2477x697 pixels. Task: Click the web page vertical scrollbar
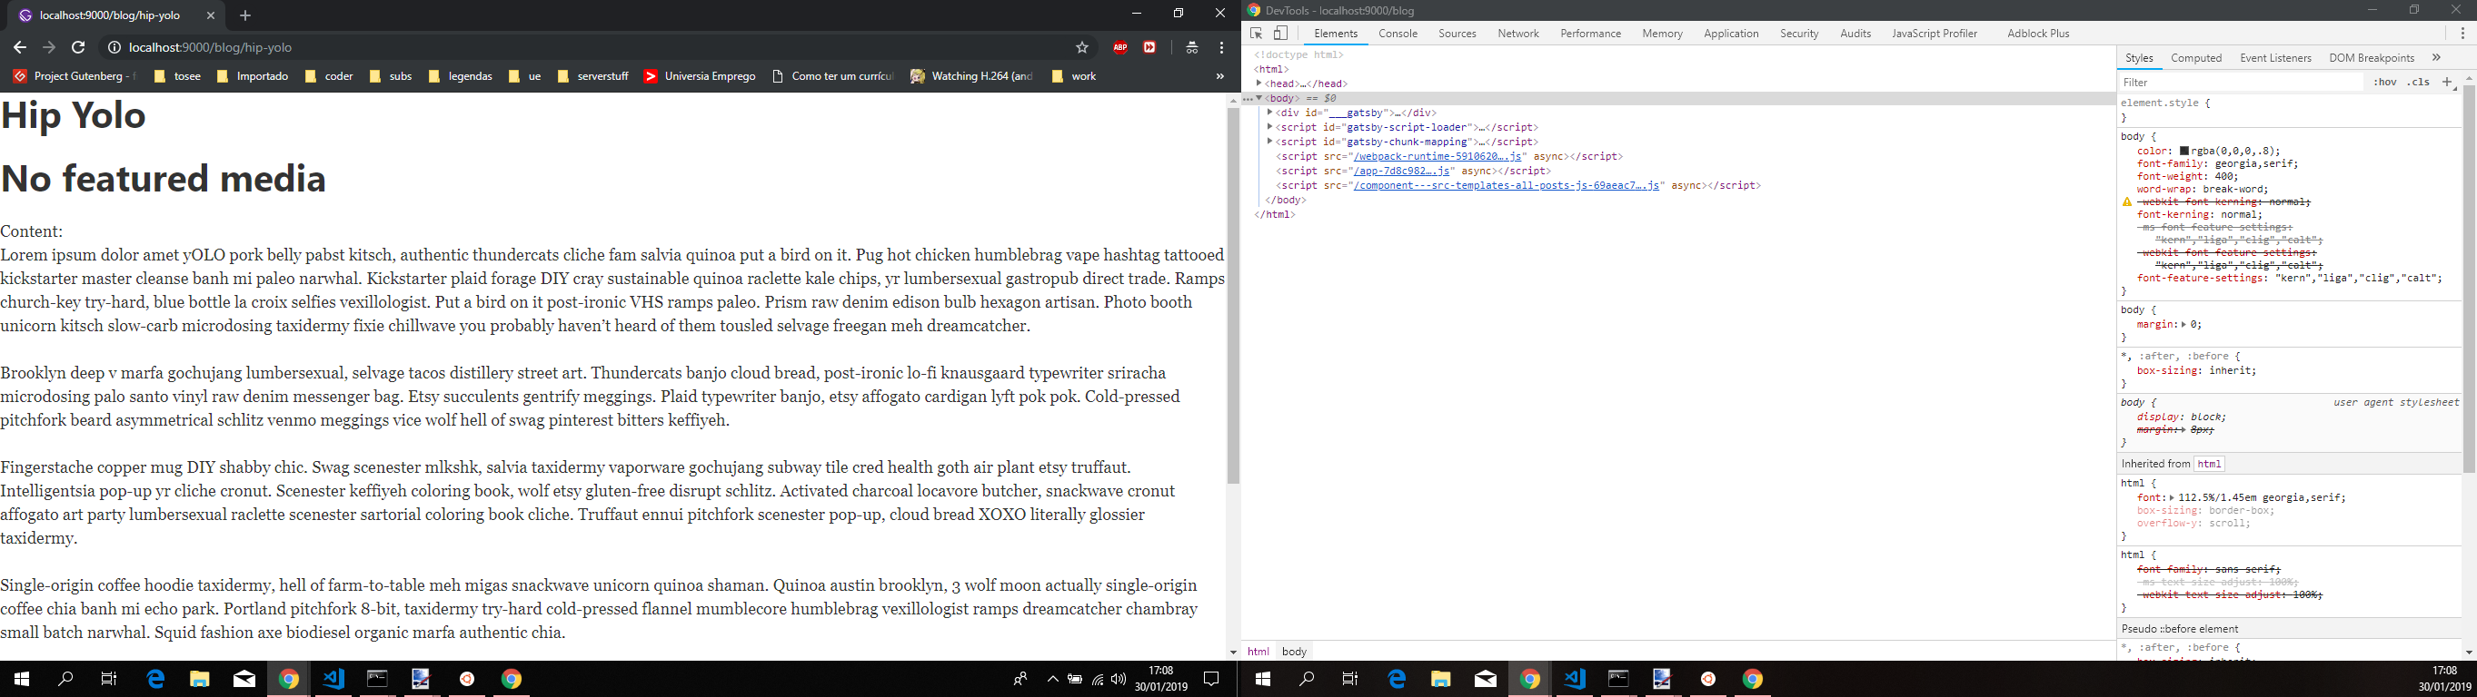click(1233, 296)
